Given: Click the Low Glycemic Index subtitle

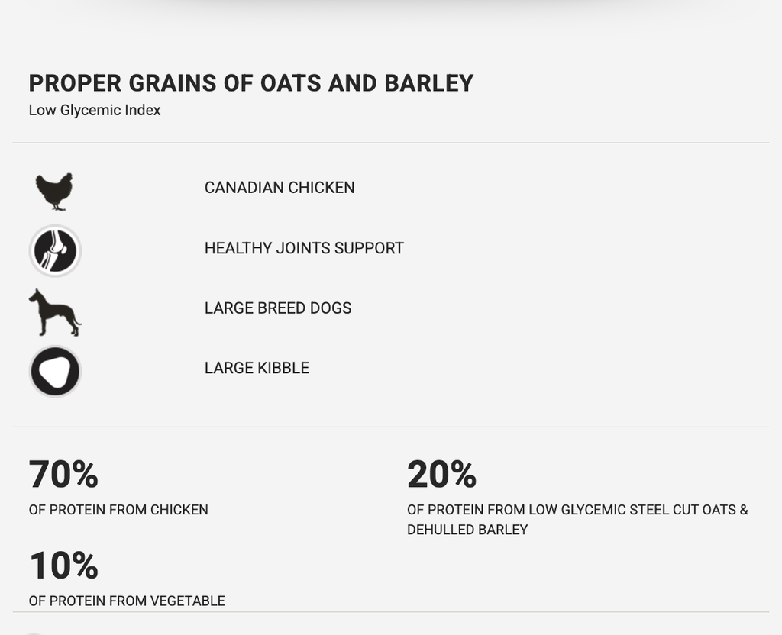Looking at the screenshot, I should 95,110.
